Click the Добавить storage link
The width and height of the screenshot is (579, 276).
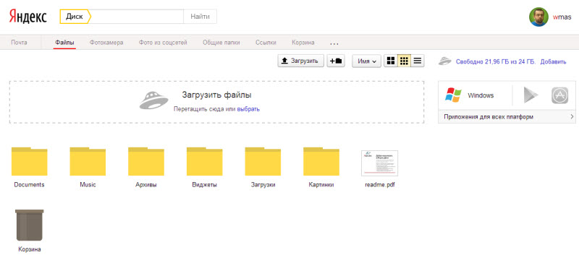click(553, 62)
